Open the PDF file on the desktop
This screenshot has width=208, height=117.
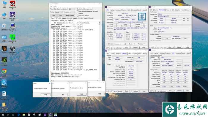point(4,94)
